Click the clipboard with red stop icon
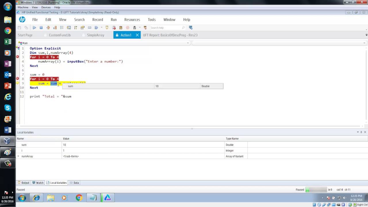The image size is (368, 207). coord(114,28)
